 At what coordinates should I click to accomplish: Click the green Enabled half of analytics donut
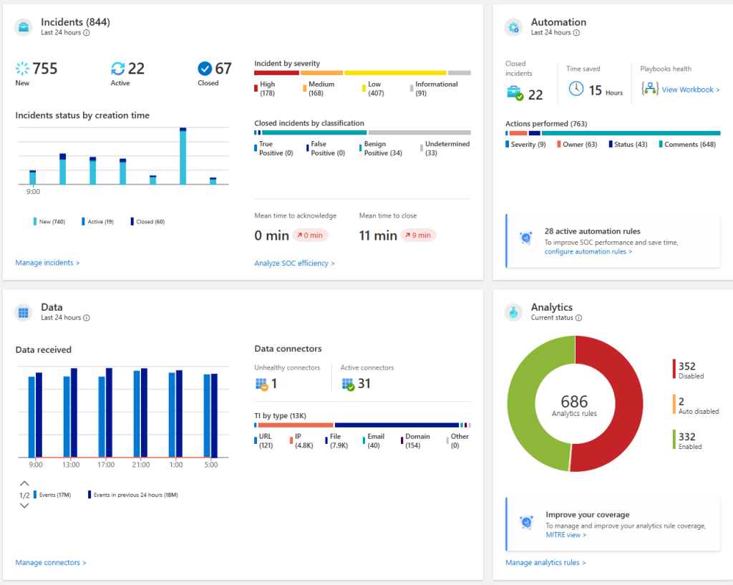[x=521, y=404]
